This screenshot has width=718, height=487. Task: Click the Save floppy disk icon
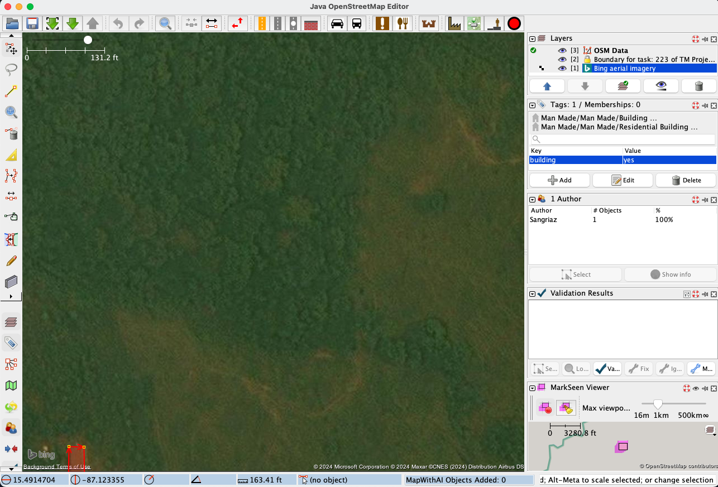pyautogui.click(x=32, y=23)
